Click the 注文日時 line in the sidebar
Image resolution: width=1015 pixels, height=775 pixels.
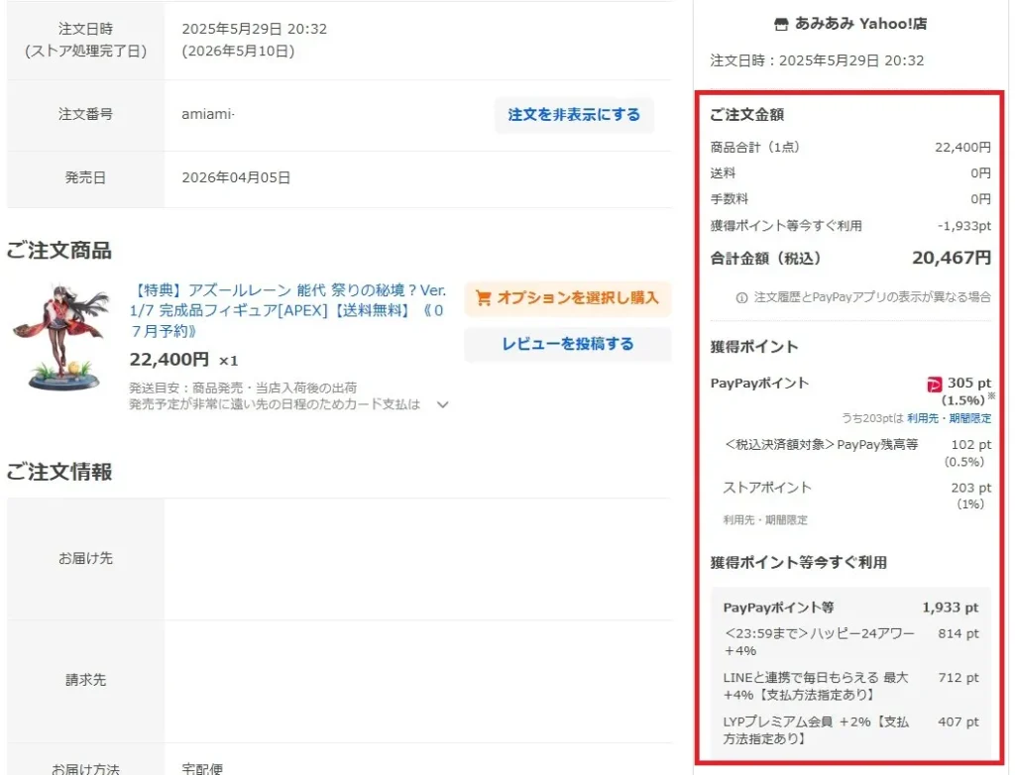pyautogui.click(x=817, y=60)
